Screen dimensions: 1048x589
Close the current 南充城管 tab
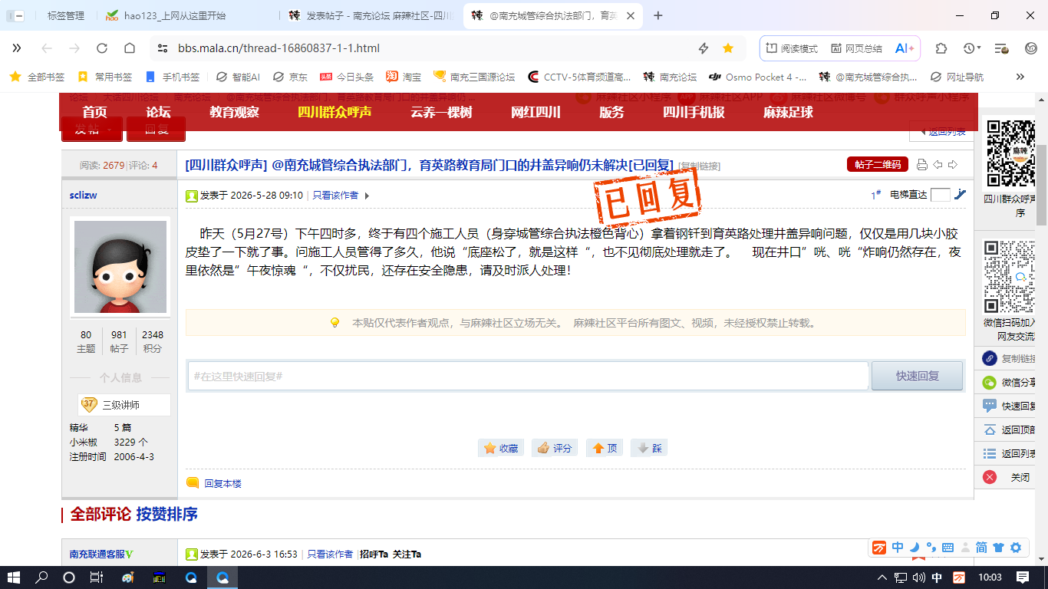click(632, 15)
